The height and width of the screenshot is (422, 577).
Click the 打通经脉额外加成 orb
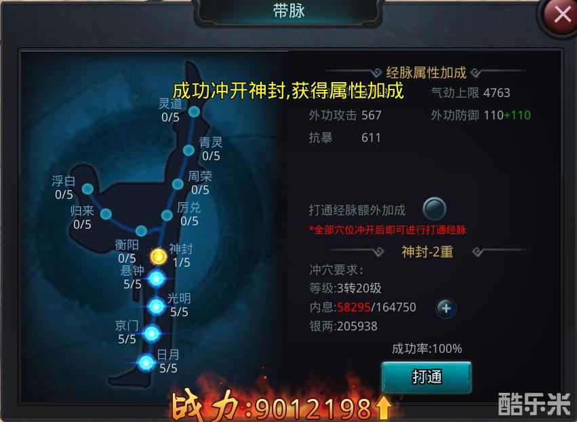click(435, 209)
